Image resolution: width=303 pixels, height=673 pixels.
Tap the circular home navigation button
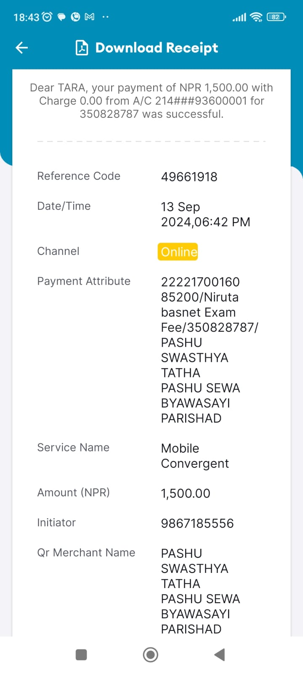[x=151, y=655]
